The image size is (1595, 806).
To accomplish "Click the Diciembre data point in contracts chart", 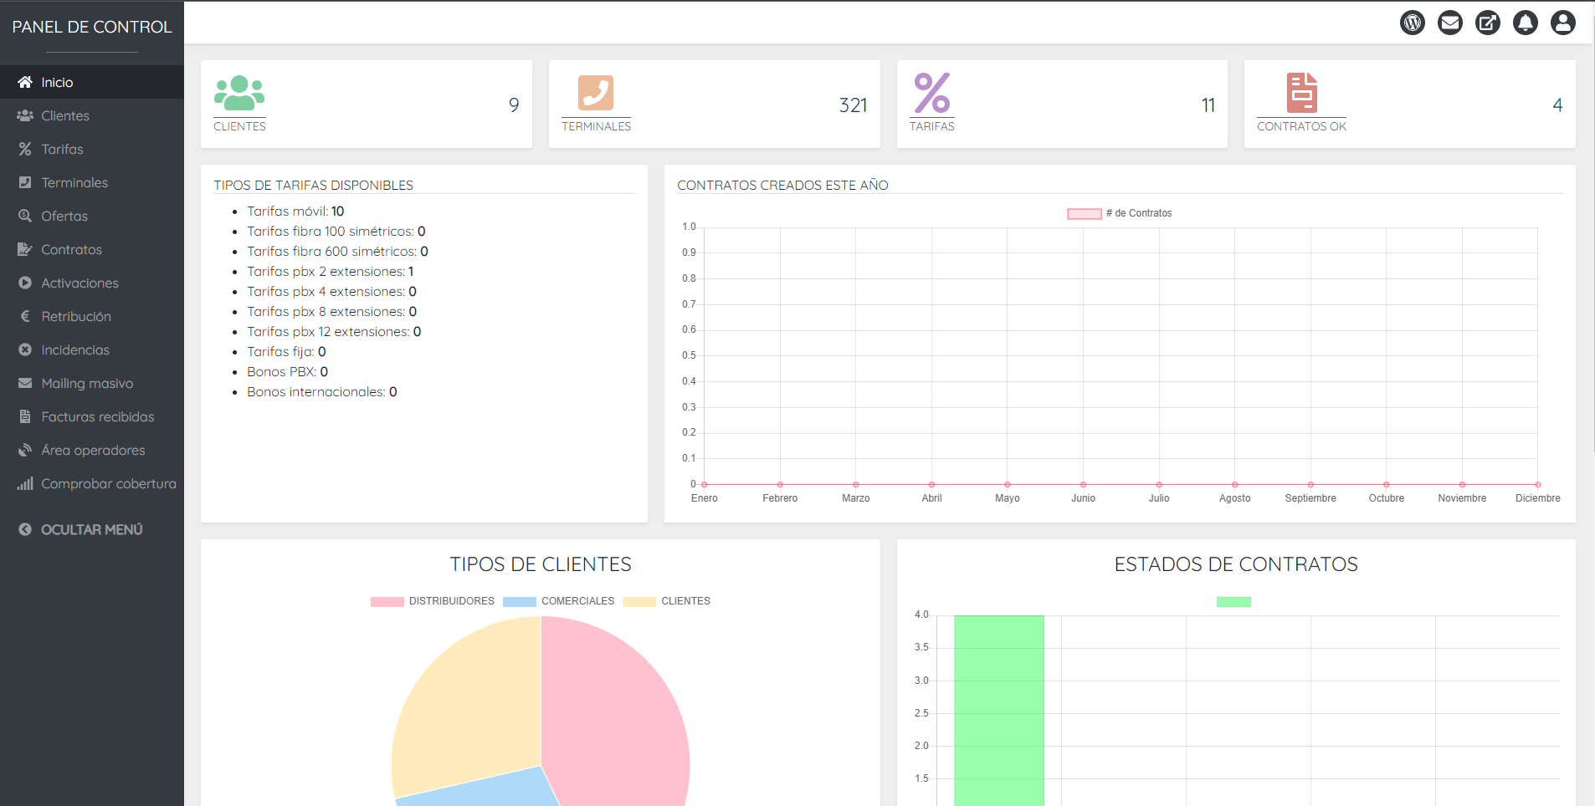I will click(1538, 485).
